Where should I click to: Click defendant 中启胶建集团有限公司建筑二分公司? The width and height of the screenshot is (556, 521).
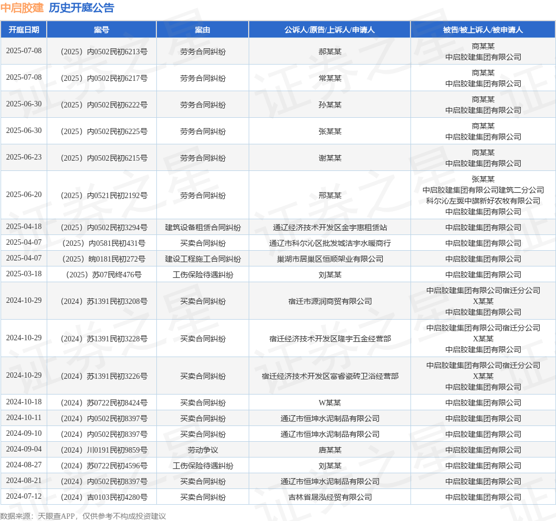483,190
